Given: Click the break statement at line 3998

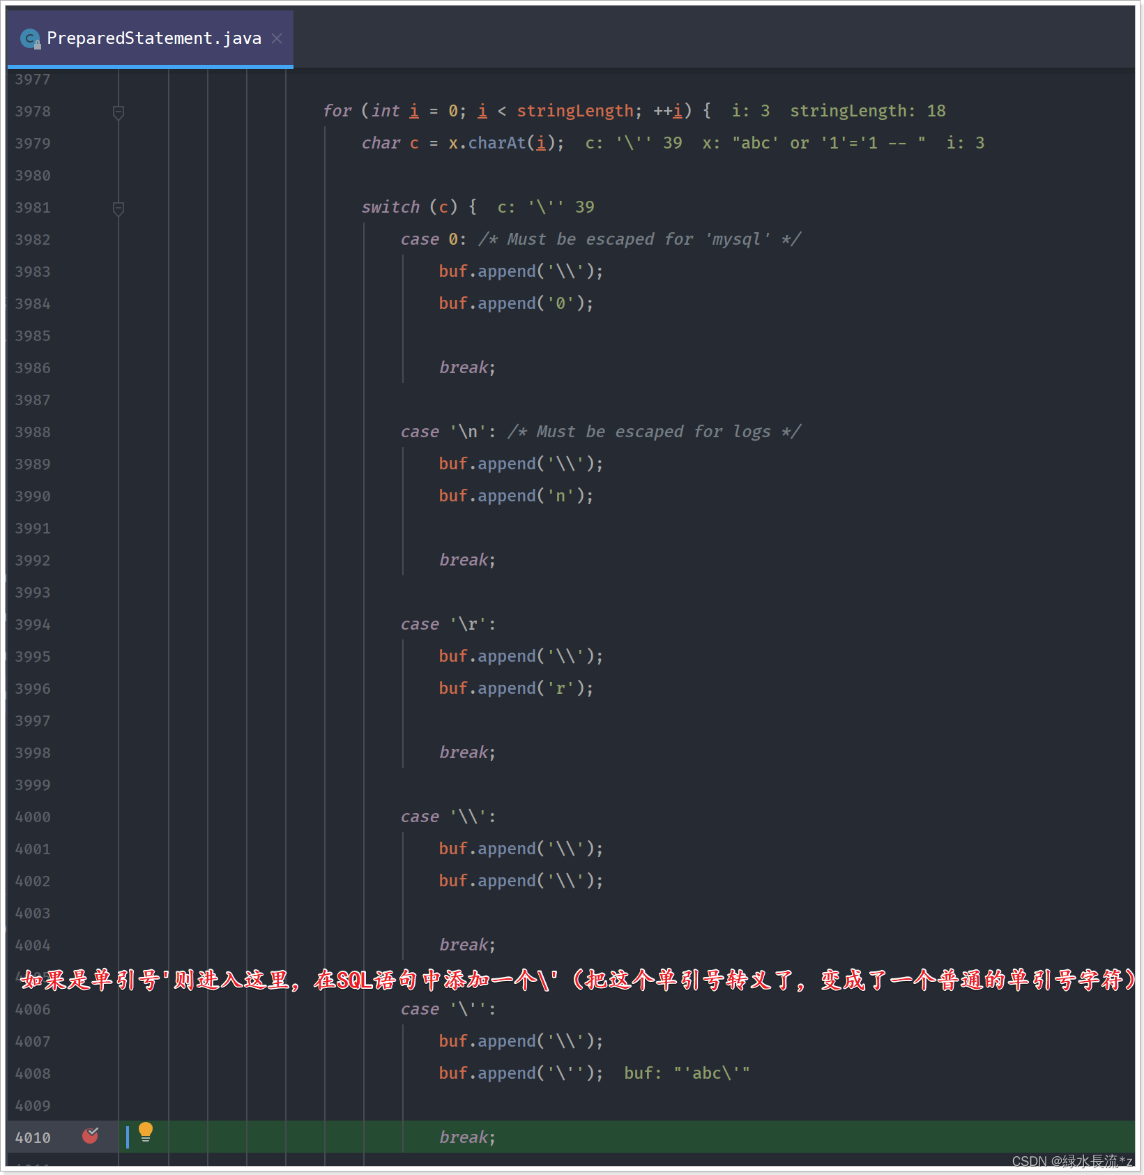Looking at the screenshot, I should (x=467, y=752).
